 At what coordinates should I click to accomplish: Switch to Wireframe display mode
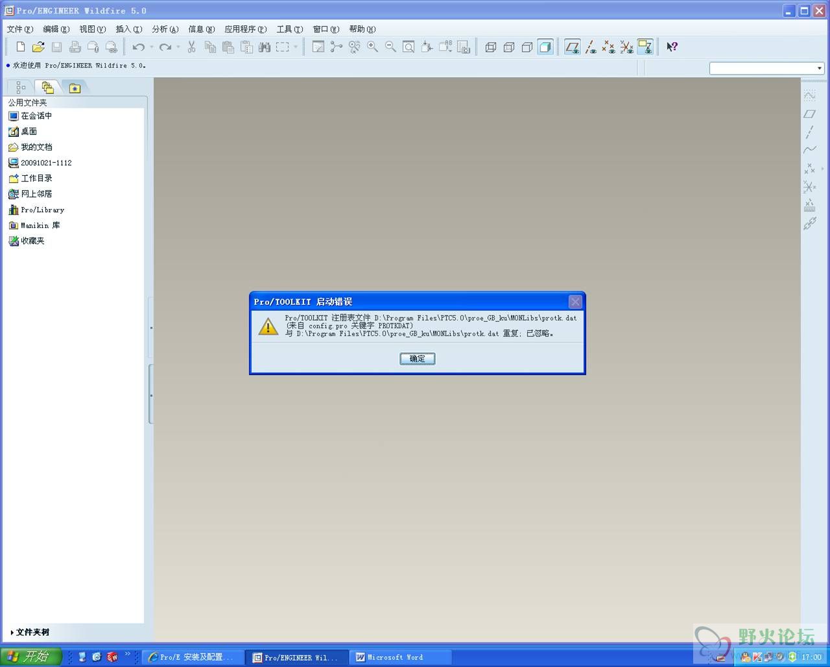[x=491, y=47]
